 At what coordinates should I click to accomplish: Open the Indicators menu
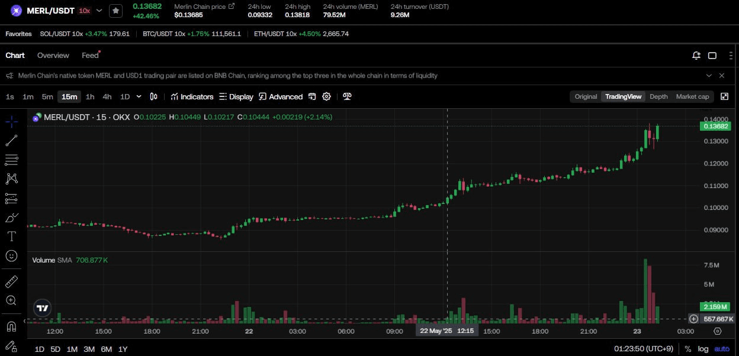click(x=192, y=96)
